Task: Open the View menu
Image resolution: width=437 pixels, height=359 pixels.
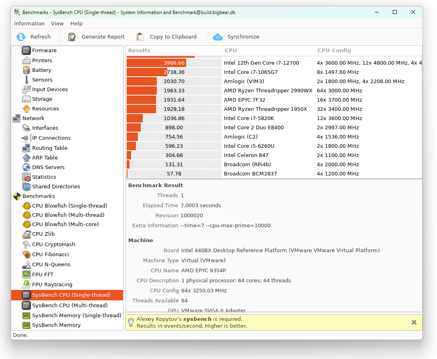Action: (x=57, y=24)
